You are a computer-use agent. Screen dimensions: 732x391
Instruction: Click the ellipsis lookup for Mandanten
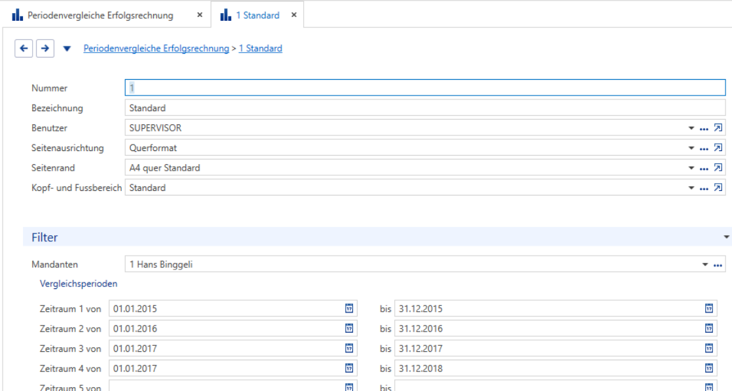(718, 265)
